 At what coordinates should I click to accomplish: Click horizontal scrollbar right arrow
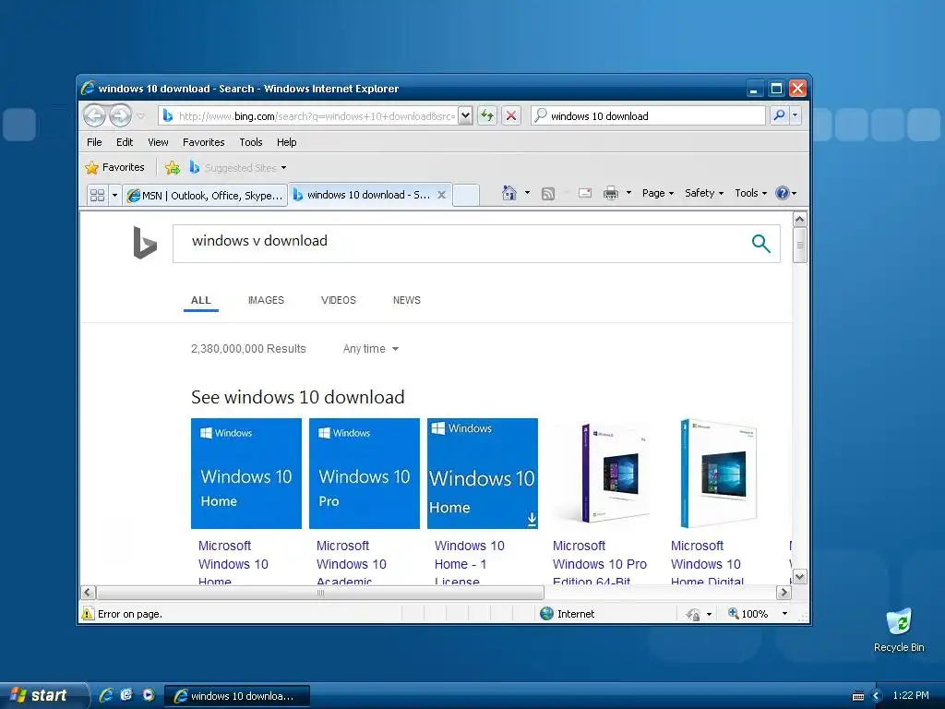[784, 592]
